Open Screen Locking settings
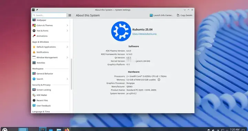 click(x=50, y=90)
